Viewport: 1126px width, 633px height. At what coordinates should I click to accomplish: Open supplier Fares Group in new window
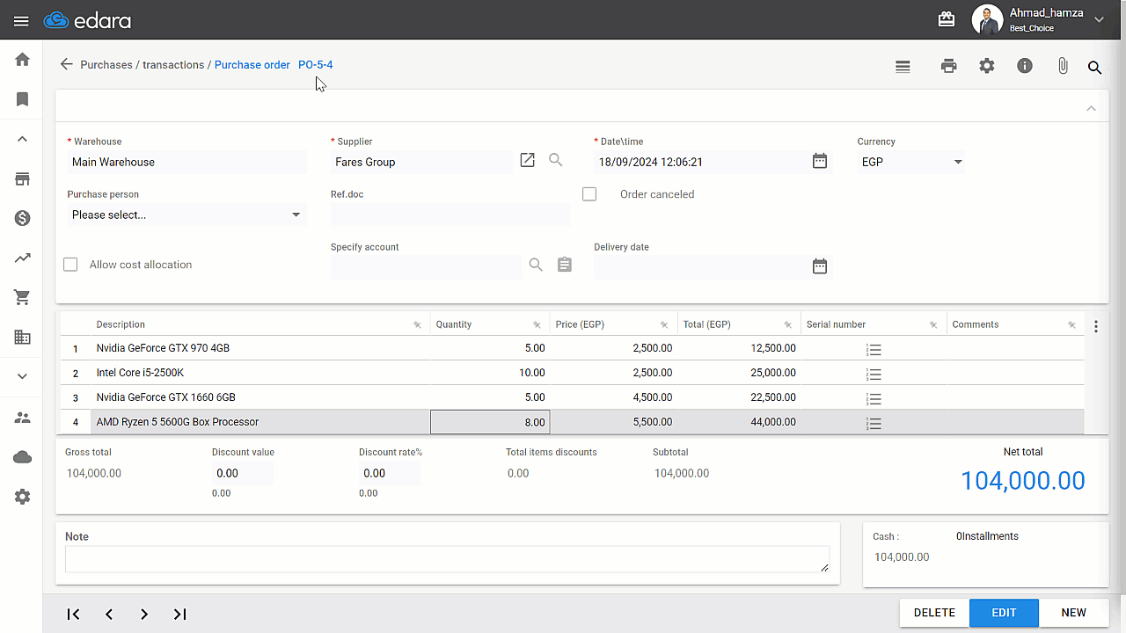527,160
